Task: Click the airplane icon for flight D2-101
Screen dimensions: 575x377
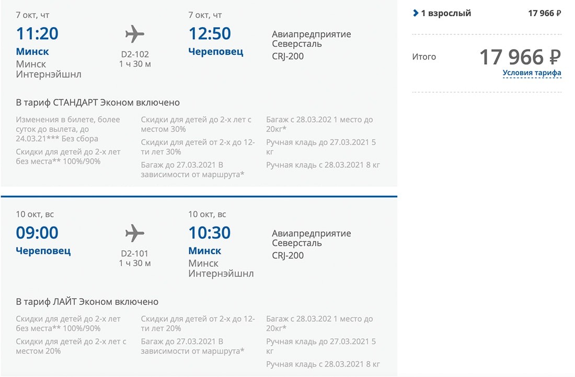Action: (x=135, y=232)
